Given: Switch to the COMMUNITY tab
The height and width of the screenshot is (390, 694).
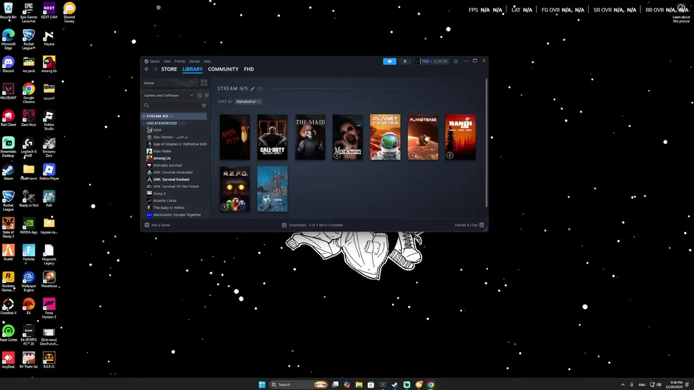Looking at the screenshot, I should coord(223,69).
